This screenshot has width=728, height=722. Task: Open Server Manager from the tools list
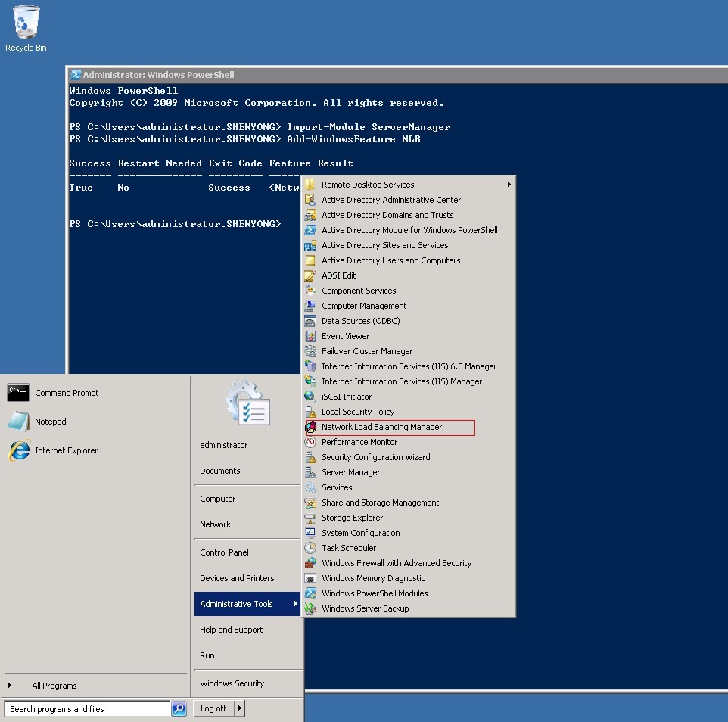(x=350, y=472)
